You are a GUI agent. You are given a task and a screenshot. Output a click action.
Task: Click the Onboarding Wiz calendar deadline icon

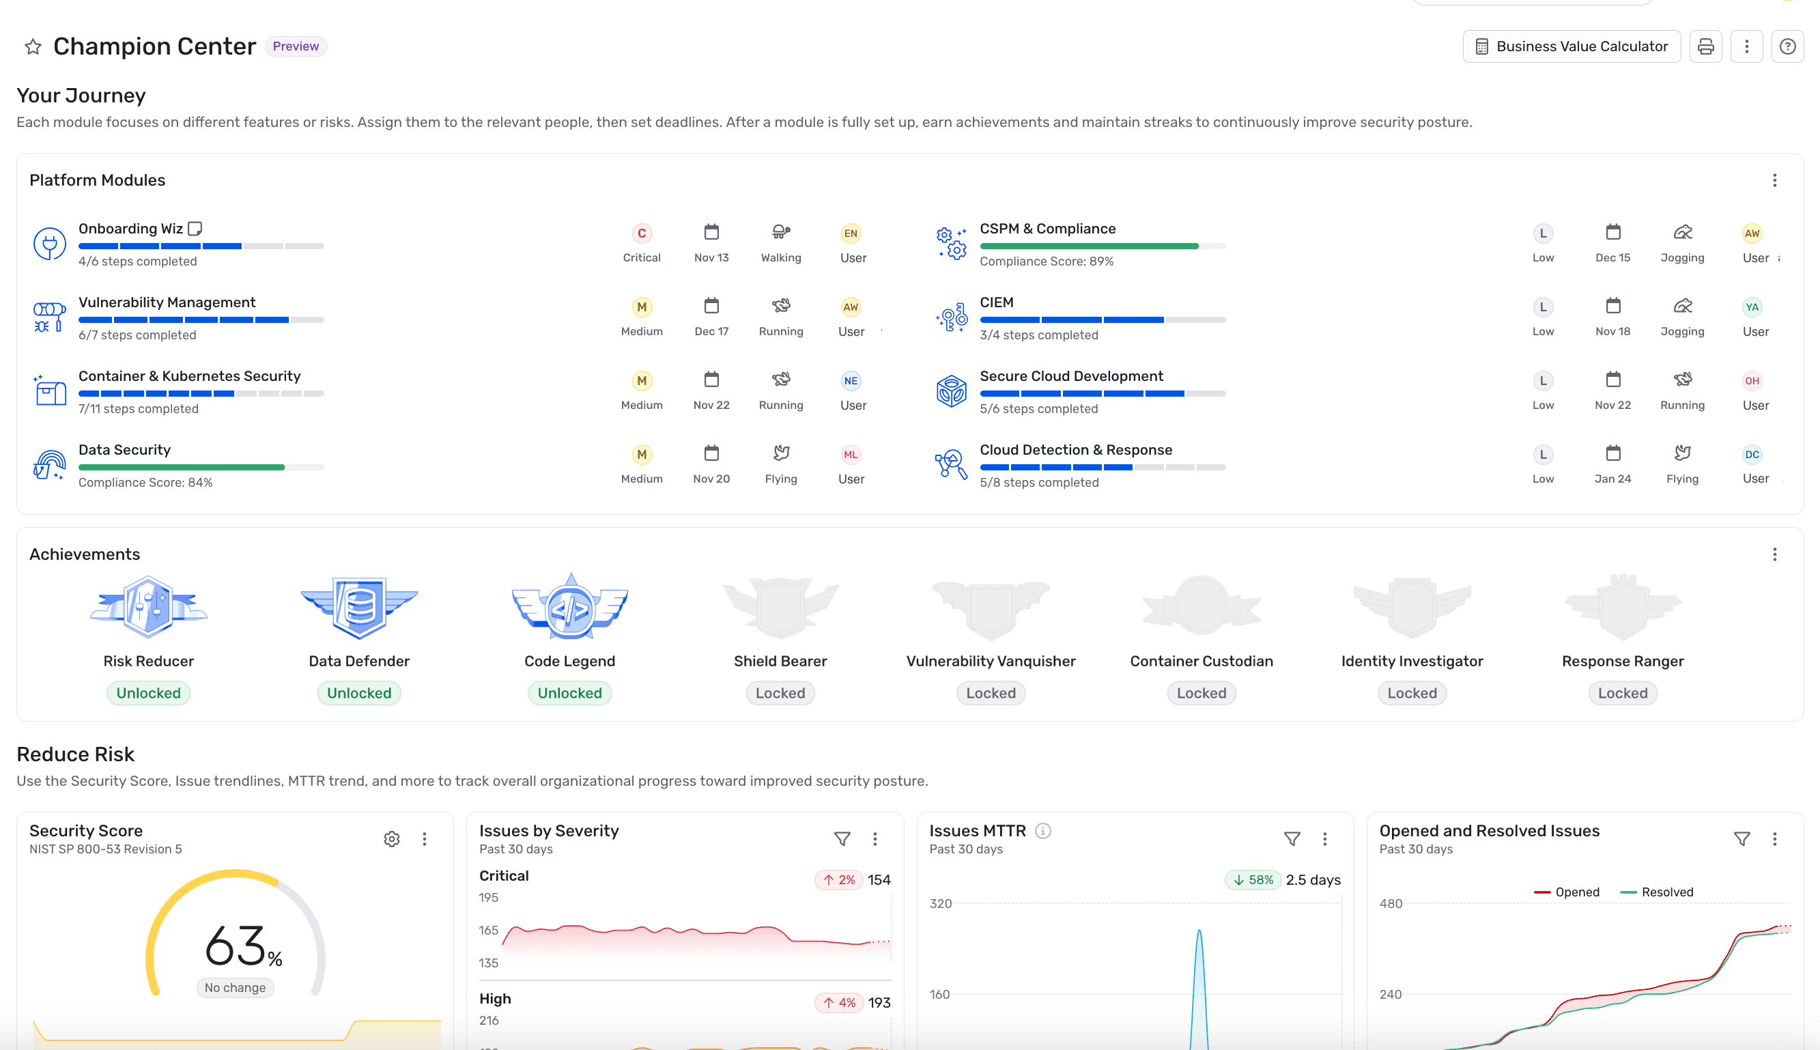pyautogui.click(x=711, y=232)
